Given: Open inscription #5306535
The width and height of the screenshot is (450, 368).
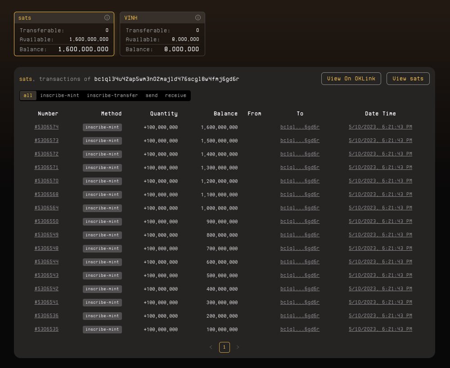Looking at the screenshot, I should [x=46, y=329].
